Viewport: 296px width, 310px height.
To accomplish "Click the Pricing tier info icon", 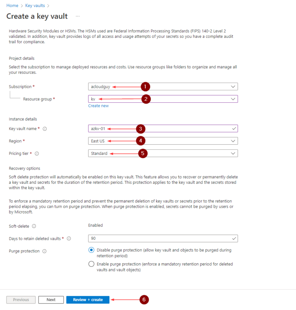I will [x=37, y=154].
